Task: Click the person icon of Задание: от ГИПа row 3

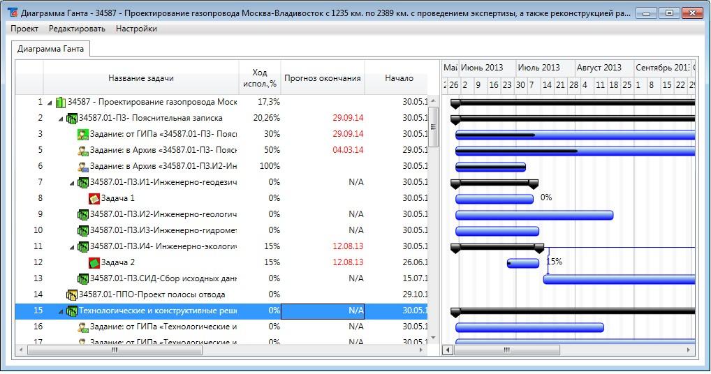Action: [83, 135]
